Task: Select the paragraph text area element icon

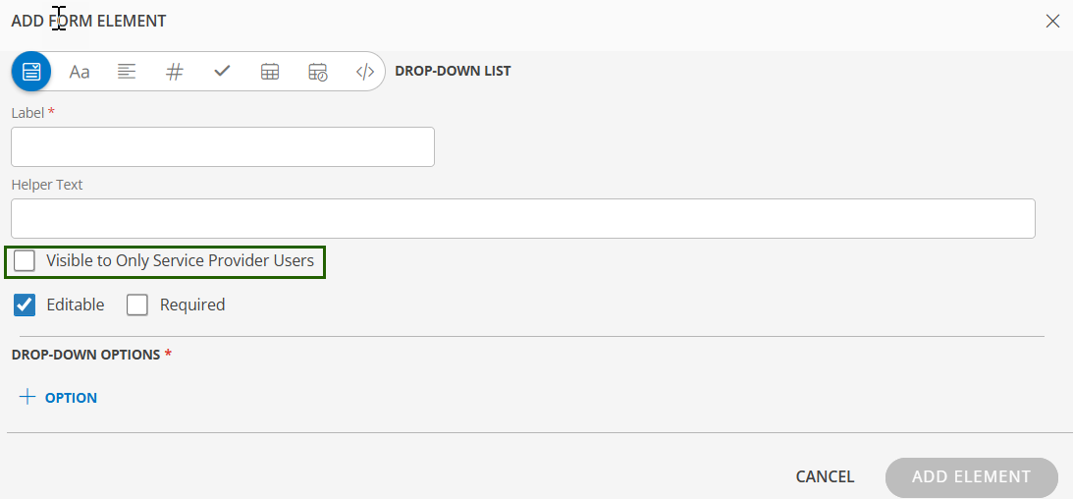Action: click(x=127, y=72)
